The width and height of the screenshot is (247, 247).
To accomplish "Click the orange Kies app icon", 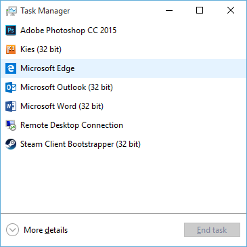I will coord(11,49).
